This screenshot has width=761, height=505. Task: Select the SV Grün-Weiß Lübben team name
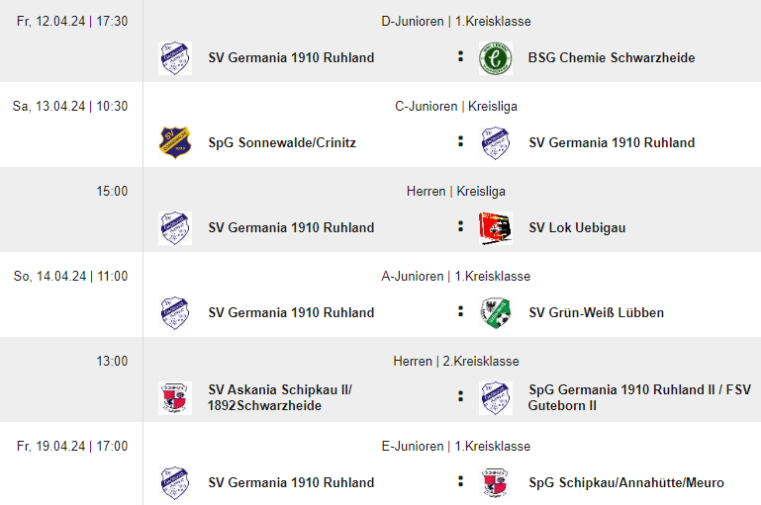(596, 313)
